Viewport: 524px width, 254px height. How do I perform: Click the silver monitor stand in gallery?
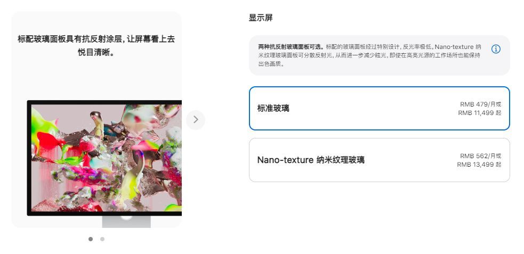click(x=126, y=222)
